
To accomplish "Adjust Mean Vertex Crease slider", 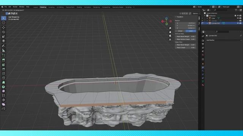I will (186, 39).
